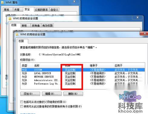
Task: Click the 删除(R) button
Action: click(x=73, y=94)
